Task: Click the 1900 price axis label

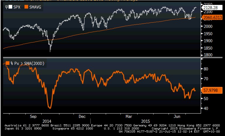Action: (x=208, y=41)
